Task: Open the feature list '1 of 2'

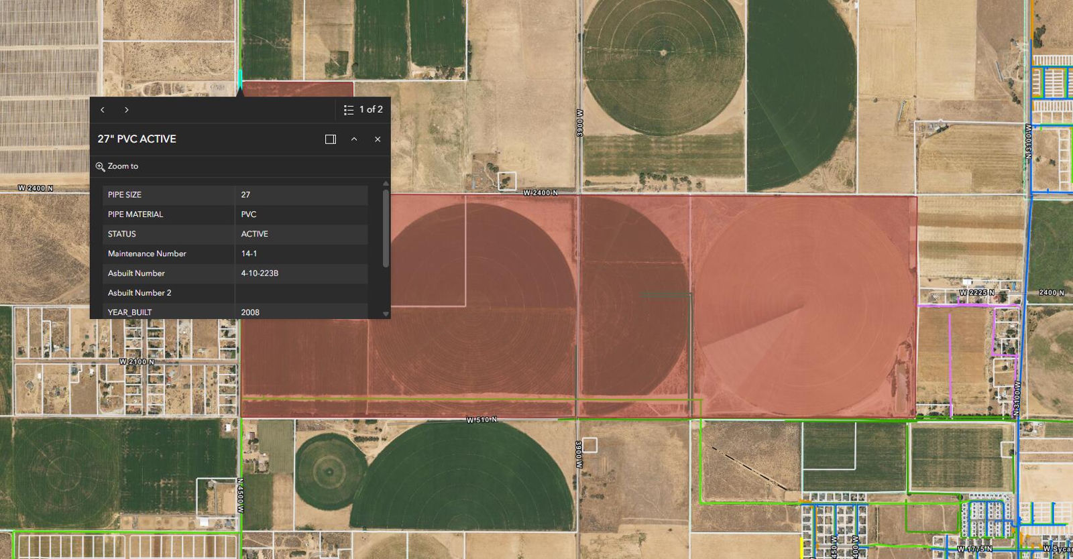Action: coord(363,109)
